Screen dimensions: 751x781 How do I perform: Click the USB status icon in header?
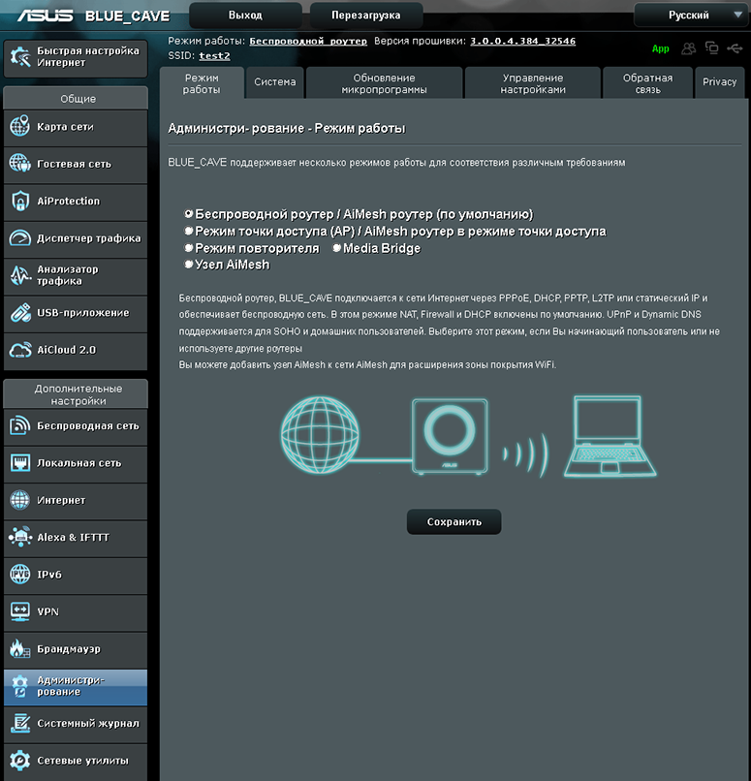coord(735,48)
